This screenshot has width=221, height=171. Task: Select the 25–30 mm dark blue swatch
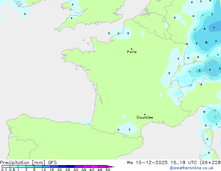point(70,166)
